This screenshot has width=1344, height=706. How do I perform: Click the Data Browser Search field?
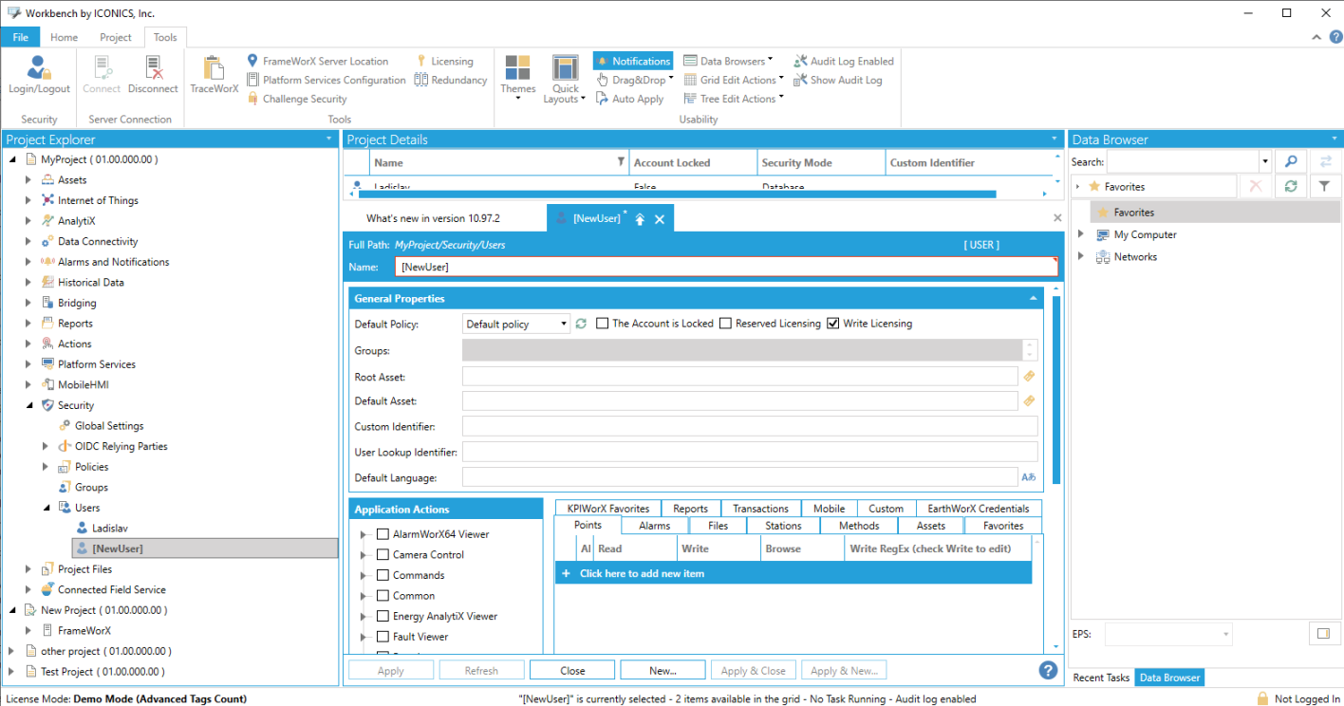pyautogui.click(x=1182, y=161)
